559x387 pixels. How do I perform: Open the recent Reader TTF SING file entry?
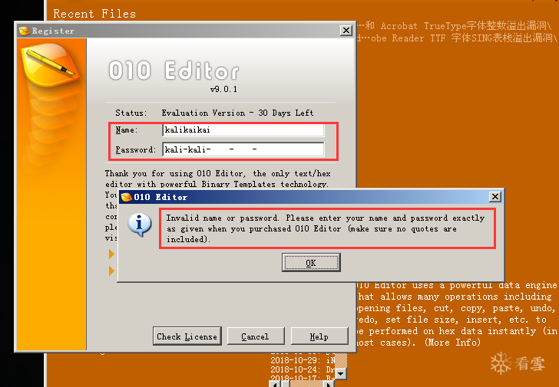point(457,38)
